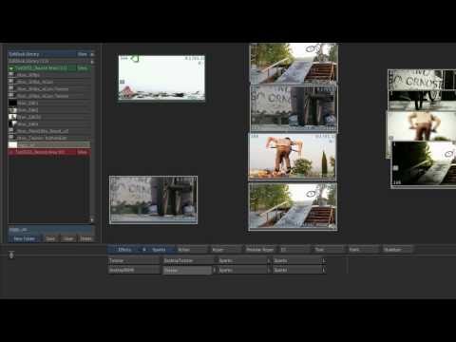Click the blue name field above New Folder
The height and width of the screenshot is (342, 456).
(50, 230)
